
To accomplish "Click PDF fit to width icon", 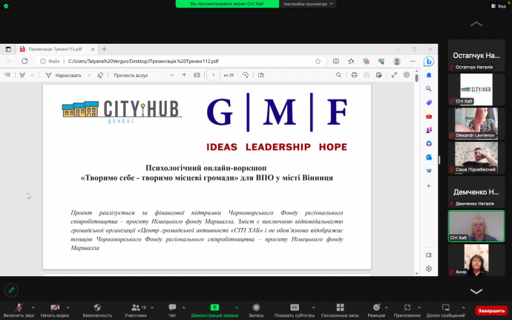I will (197, 75).
